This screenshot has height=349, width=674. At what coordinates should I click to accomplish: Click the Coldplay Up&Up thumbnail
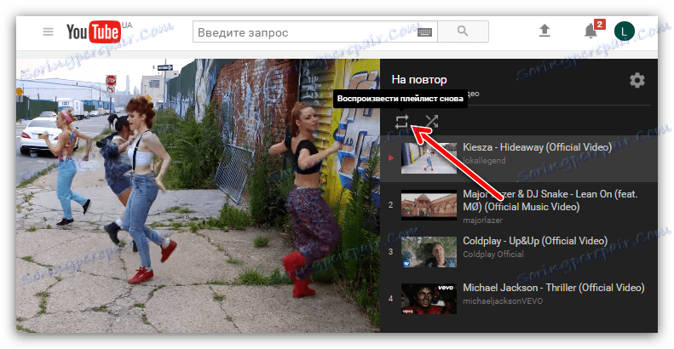(429, 252)
